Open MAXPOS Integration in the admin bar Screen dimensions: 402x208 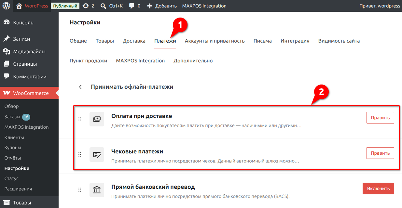coord(204,6)
